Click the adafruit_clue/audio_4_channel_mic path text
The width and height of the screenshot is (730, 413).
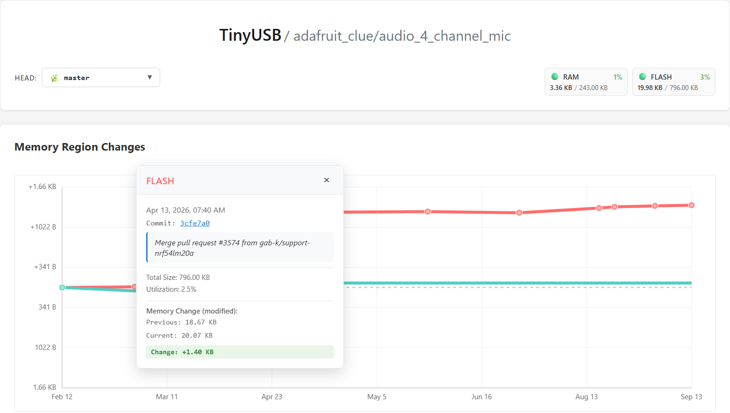pyautogui.click(x=402, y=36)
